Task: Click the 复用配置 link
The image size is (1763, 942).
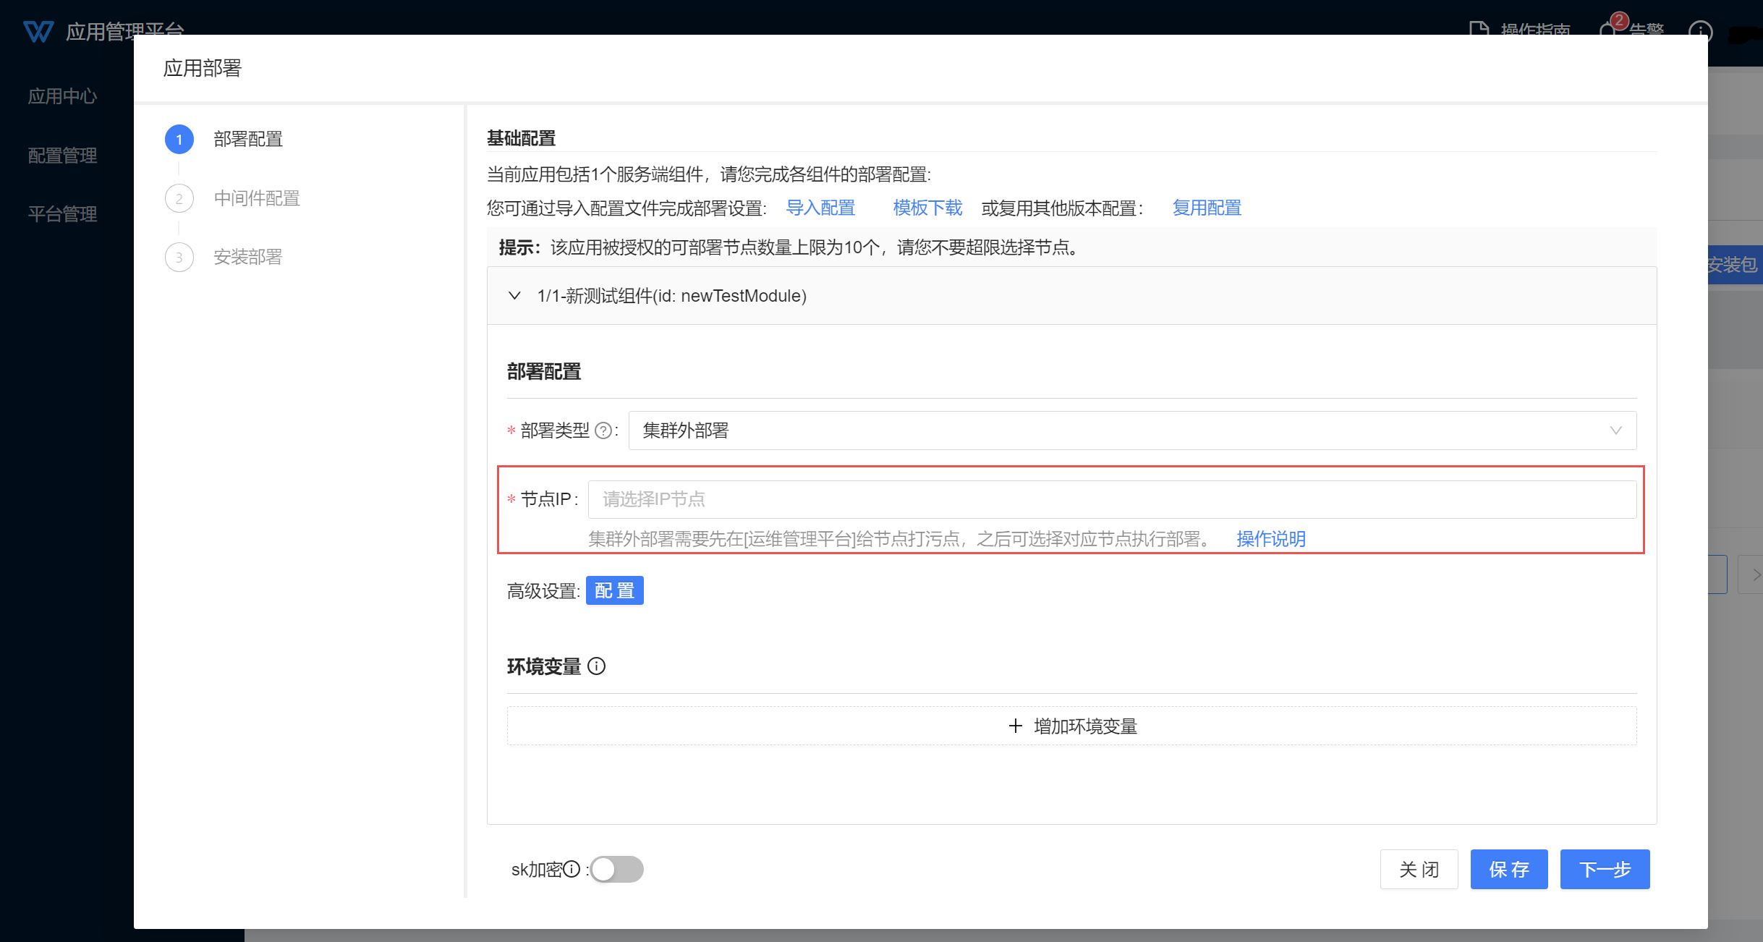Action: pos(1207,208)
